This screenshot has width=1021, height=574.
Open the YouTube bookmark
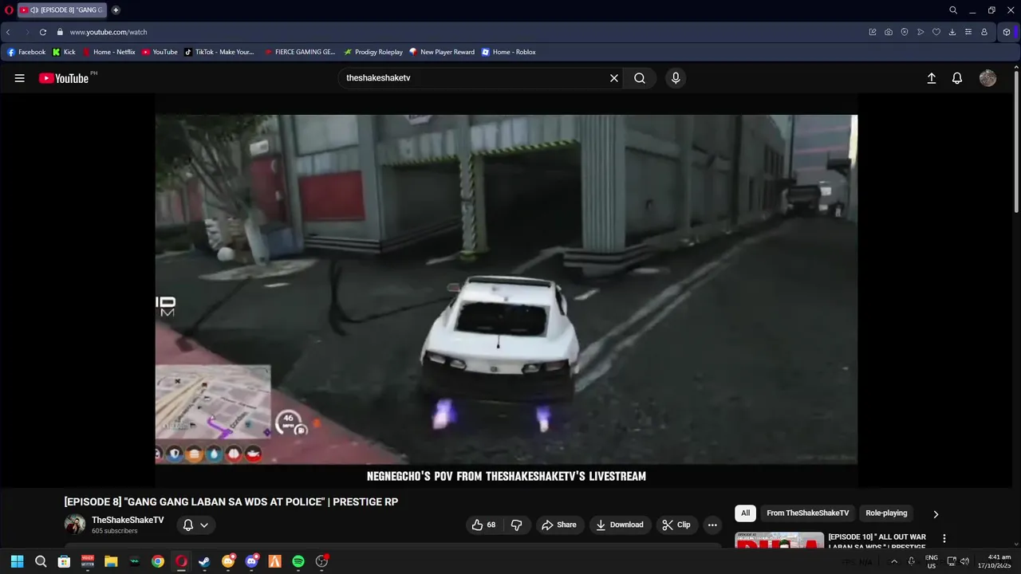click(160, 52)
